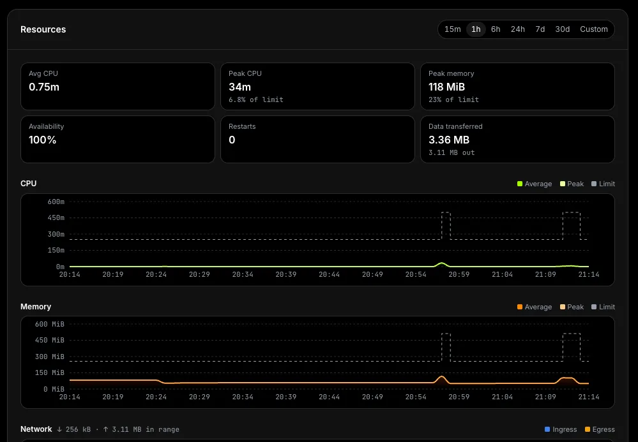Click the 20:59 label on CPU chart
The width and height of the screenshot is (638, 442).
459,275
